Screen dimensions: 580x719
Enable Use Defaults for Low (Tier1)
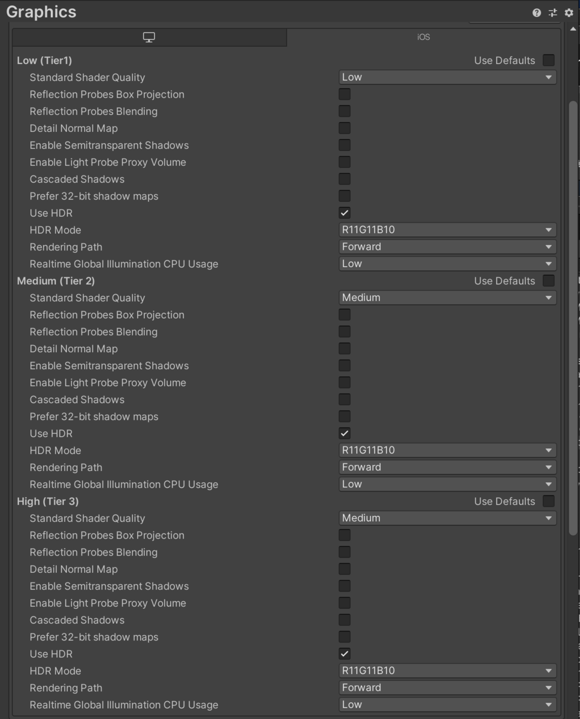548,60
